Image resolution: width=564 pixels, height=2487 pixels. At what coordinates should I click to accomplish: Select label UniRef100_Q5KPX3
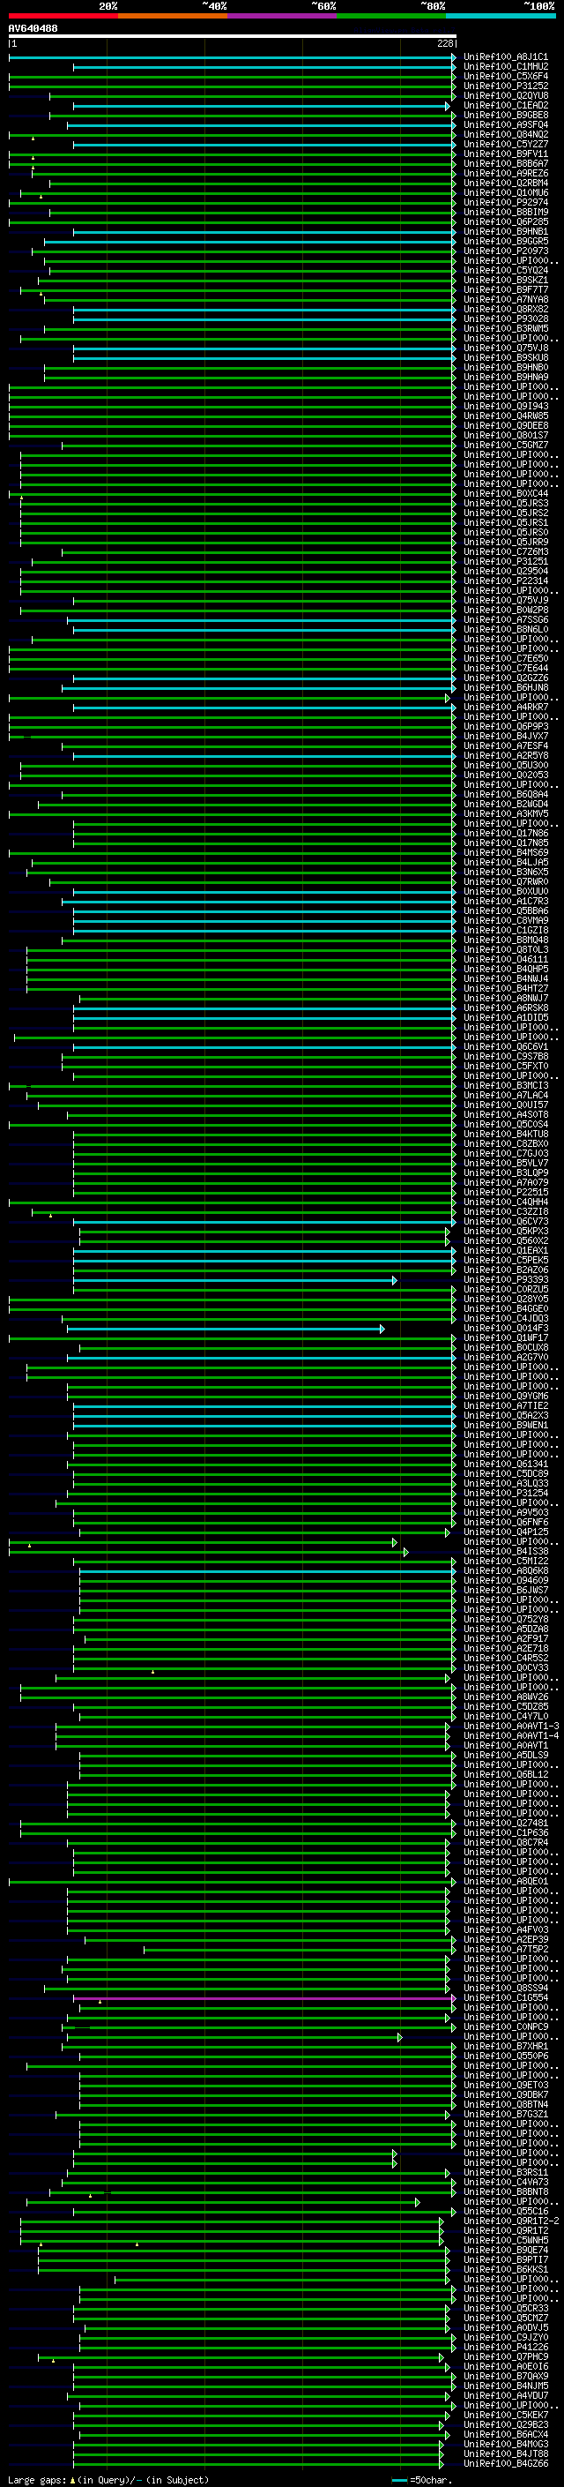(505, 1231)
